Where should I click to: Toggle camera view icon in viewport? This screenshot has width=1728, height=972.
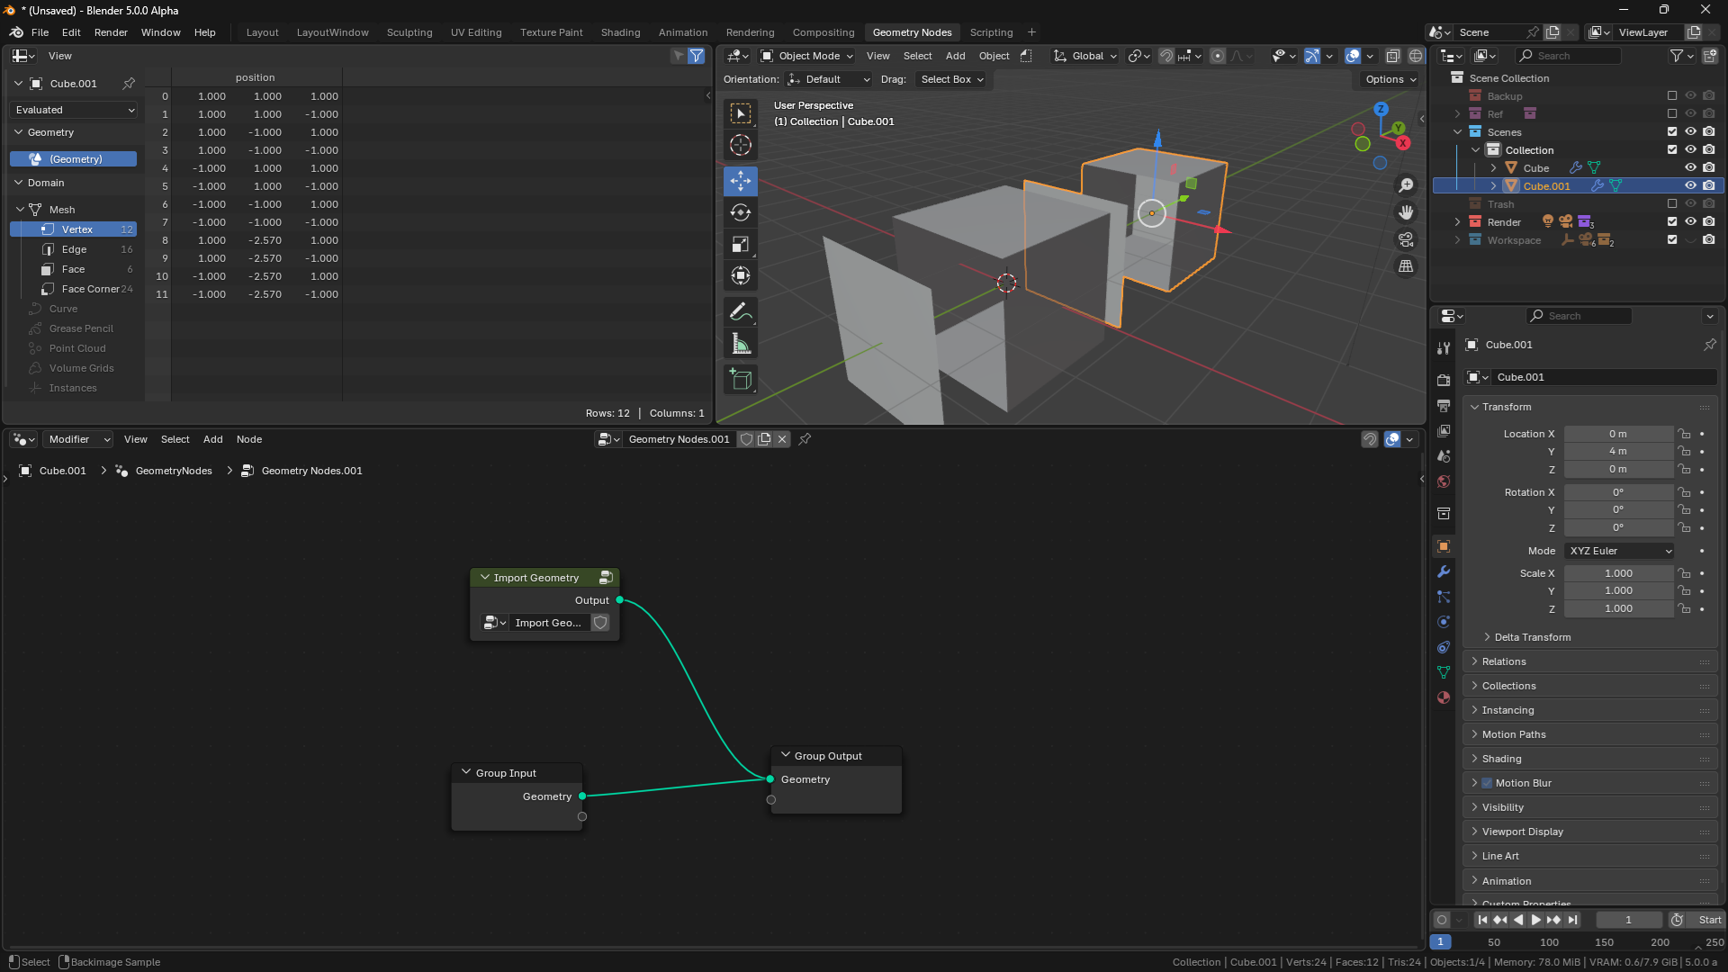coord(1406,239)
